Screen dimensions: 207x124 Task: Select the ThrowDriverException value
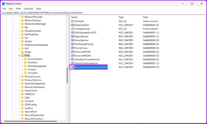click(x=86, y=63)
